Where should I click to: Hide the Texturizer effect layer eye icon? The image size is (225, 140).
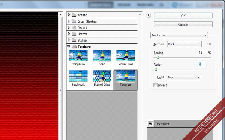point(150,124)
